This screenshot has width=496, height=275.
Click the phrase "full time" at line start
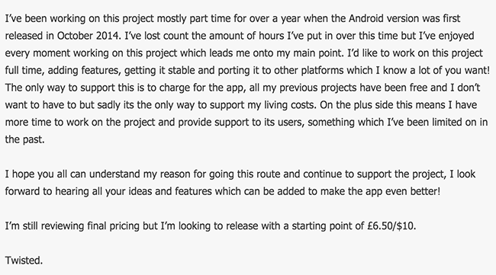click(24, 70)
